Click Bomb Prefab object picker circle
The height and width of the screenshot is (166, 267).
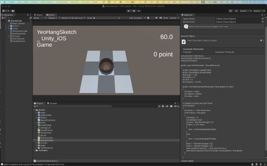pyautogui.click(x=263, y=22)
